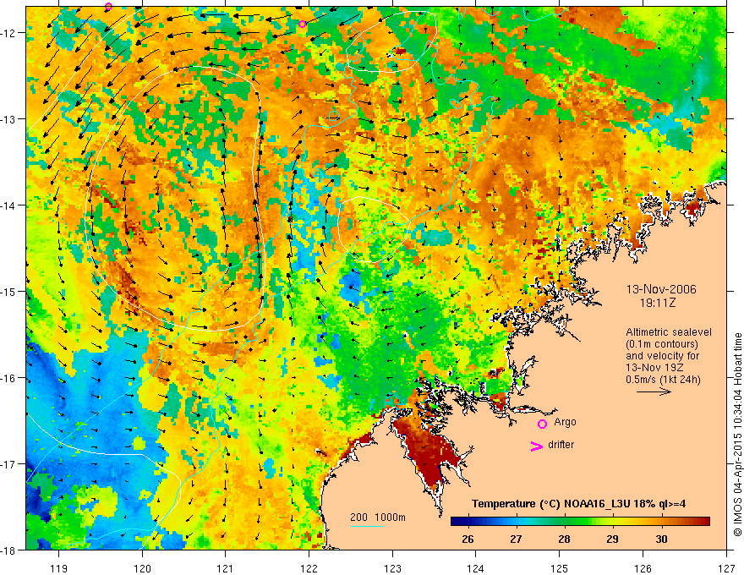
Task: Click longitude axis label 119
Action: pos(59,568)
